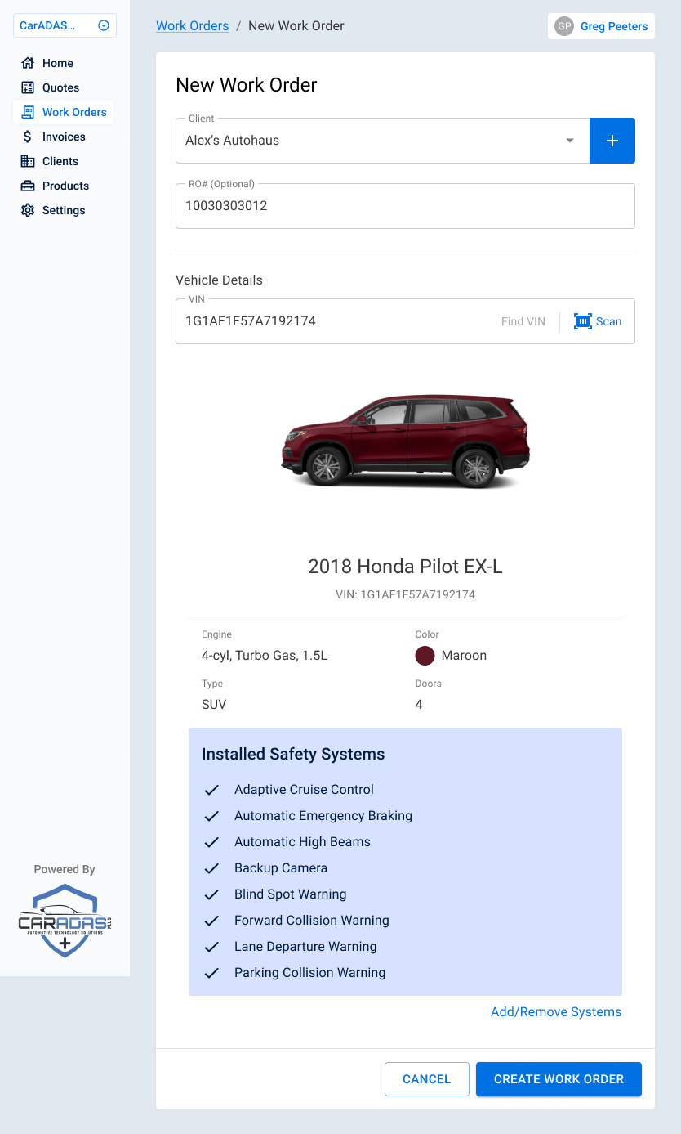The width and height of the screenshot is (681, 1134).
Task: Click the Settings gear icon
Action: coord(28,210)
